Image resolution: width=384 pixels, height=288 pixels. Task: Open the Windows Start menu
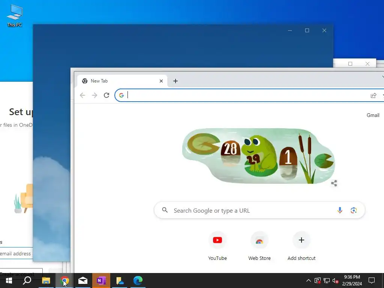click(9, 280)
